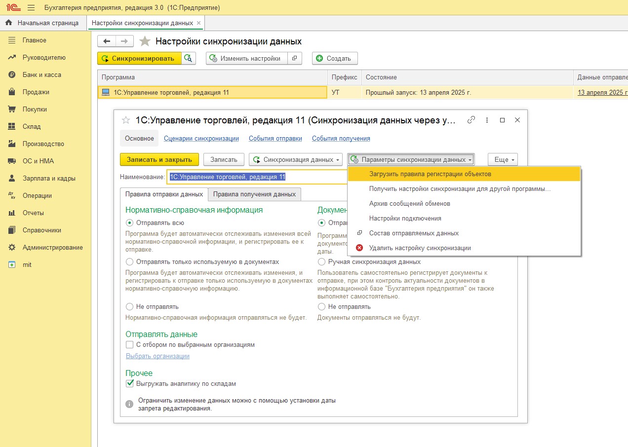
Task: Copy link with the chain icon in dialog
Action: point(471,120)
